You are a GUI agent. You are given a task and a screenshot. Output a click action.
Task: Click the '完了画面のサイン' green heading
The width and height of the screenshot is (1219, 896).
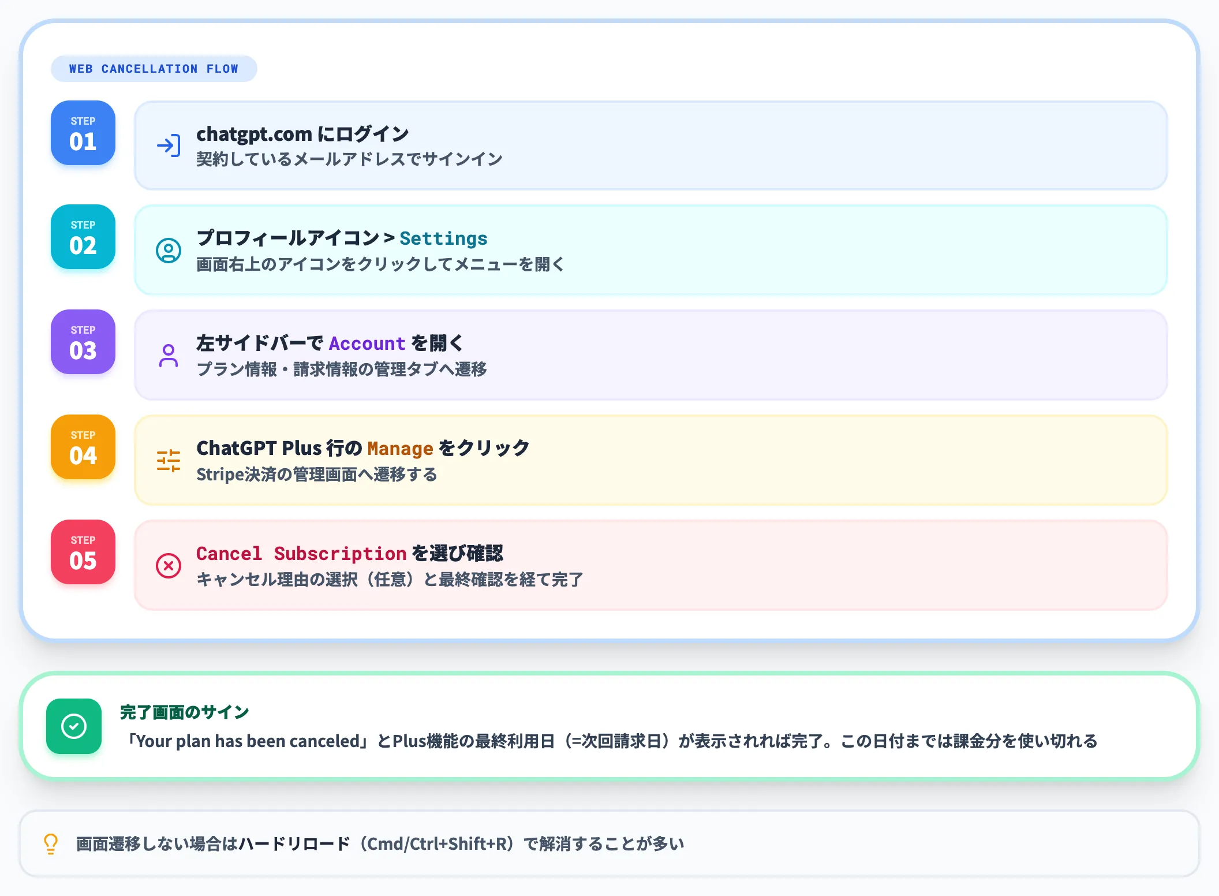point(185,712)
